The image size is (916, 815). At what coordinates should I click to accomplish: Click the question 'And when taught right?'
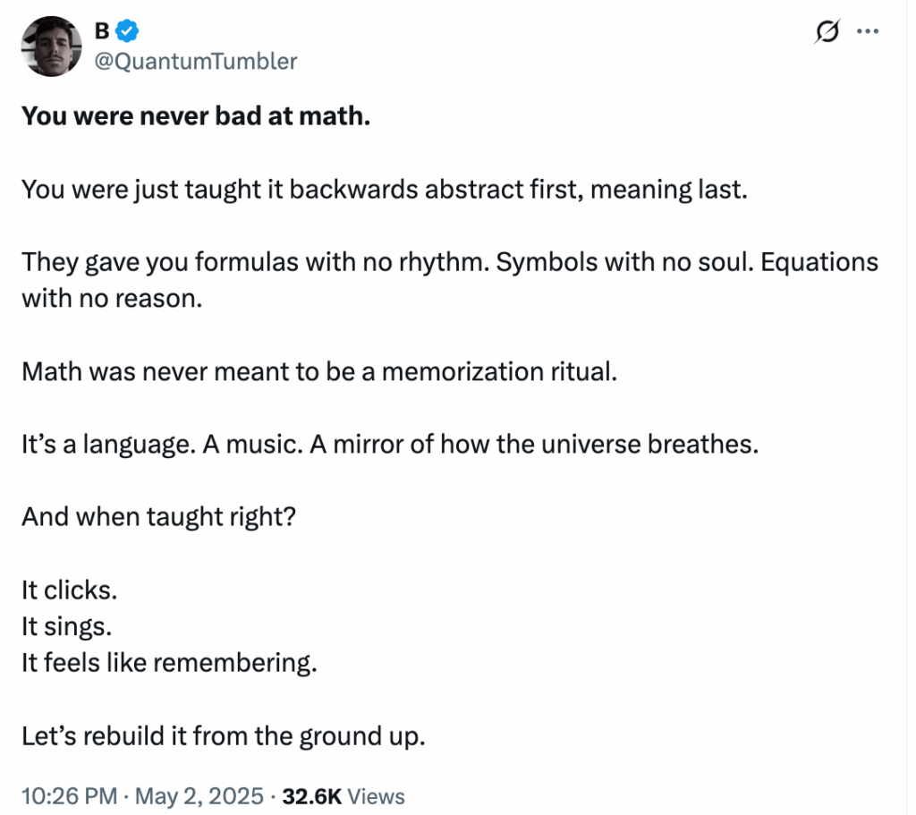pyautogui.click(x=159, y=517)
